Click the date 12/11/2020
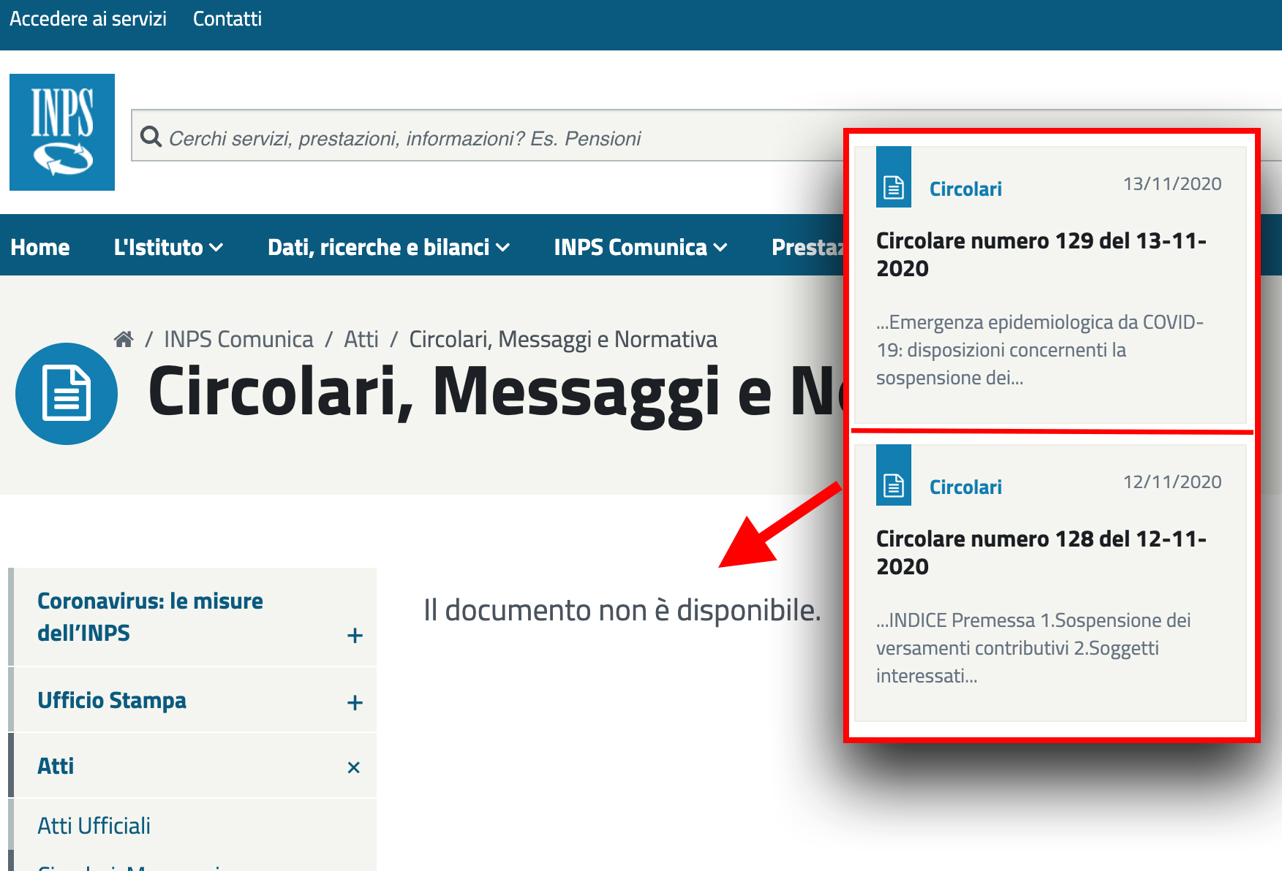This screenshot has width=1282, height=871. [1172, 482]
